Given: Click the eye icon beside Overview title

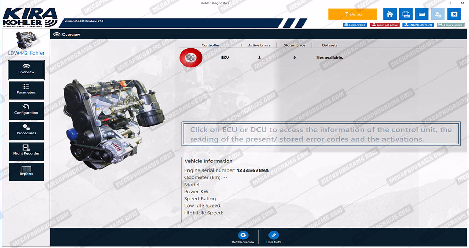Looking at the screenshot, I should point(57,34).
